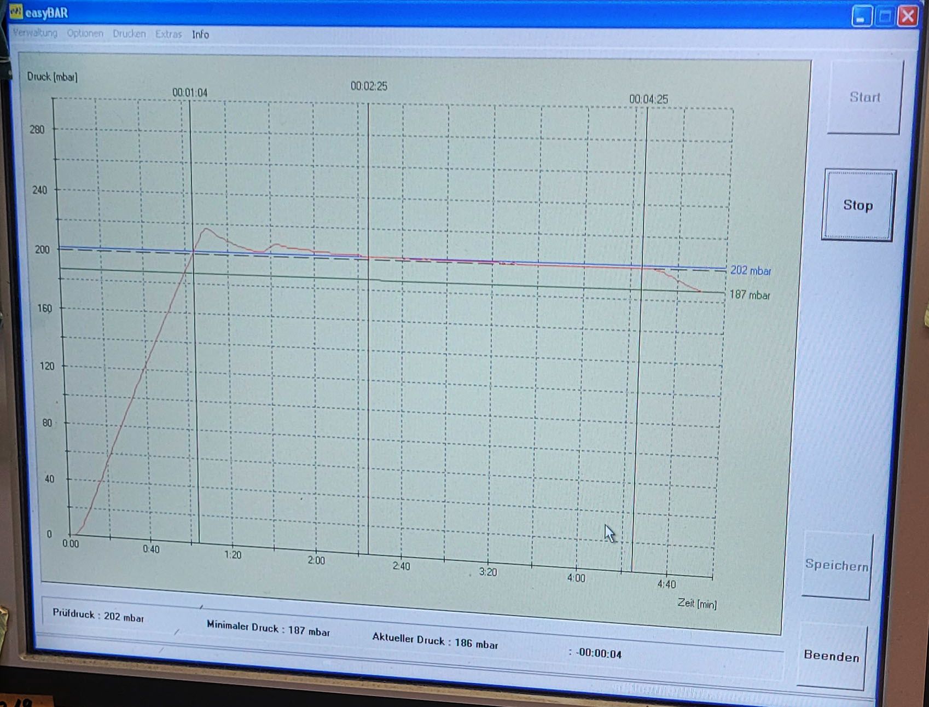Screen dimensions: 929x707
Task: Click the 3:20 tick on time axis
Action: (x=488, y=572)
